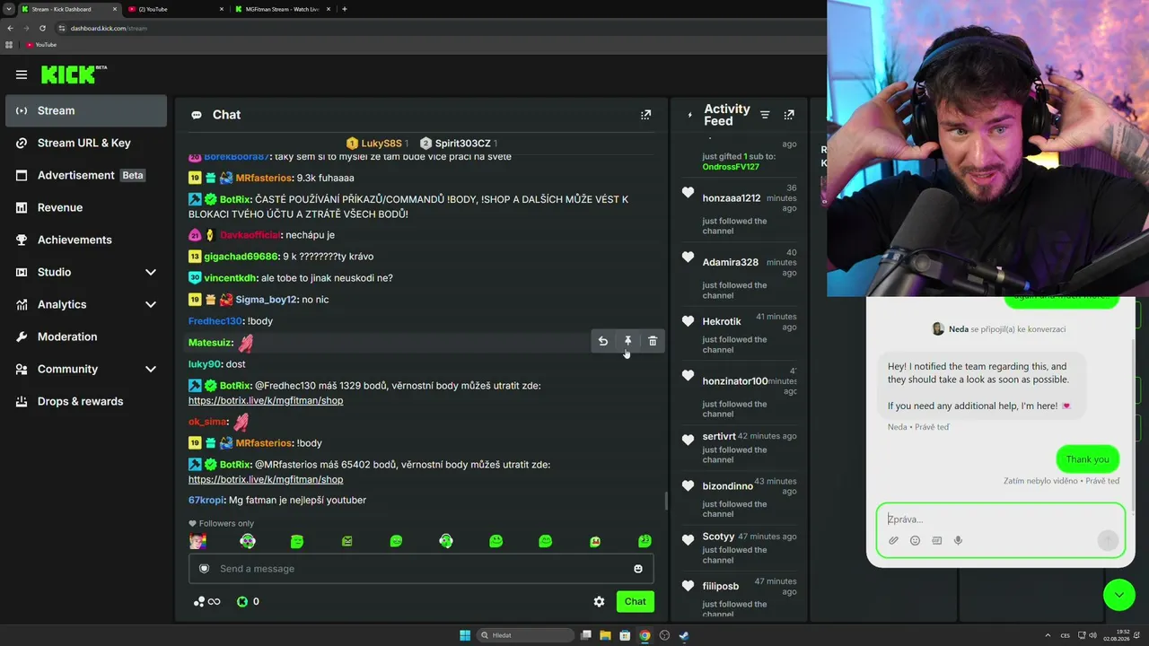Open the browser tab search dropdown

pyautogui.click(x=8, y=9)
